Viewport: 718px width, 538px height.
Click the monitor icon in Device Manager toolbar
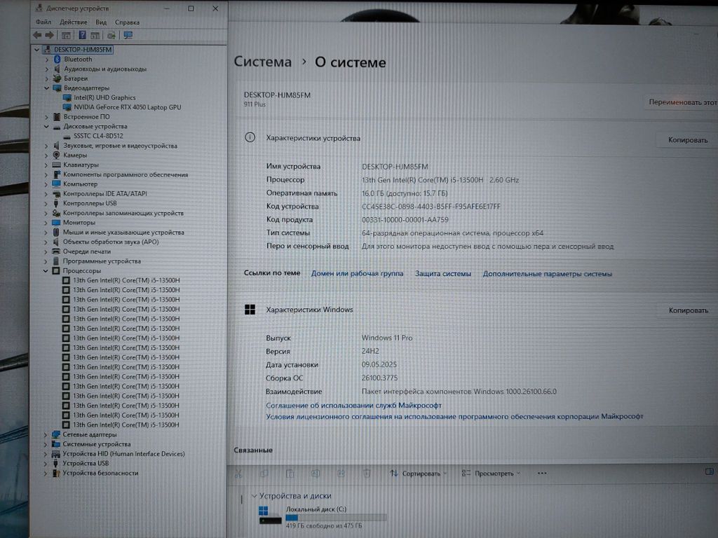pyautogui.click(x=128, y=35)
